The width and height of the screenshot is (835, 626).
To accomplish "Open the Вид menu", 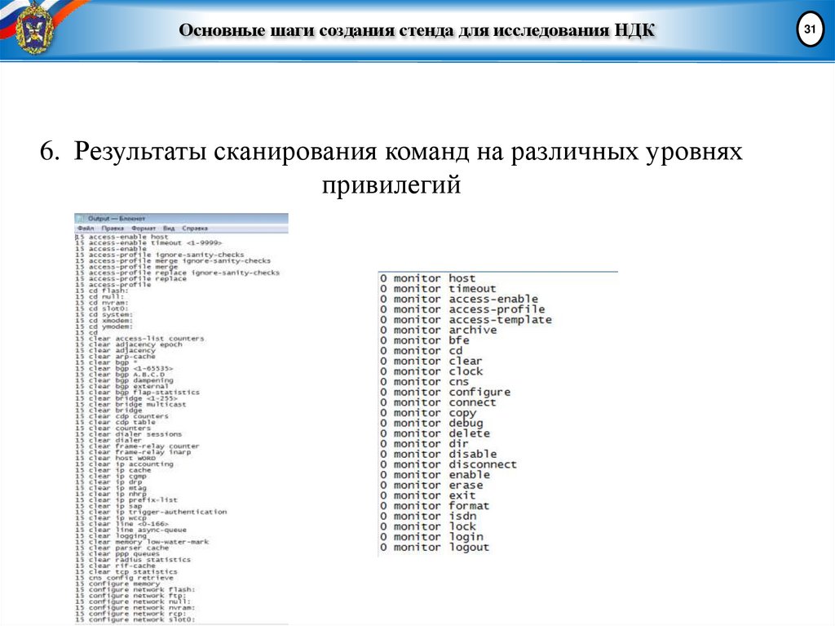I will tap(168, 229).
